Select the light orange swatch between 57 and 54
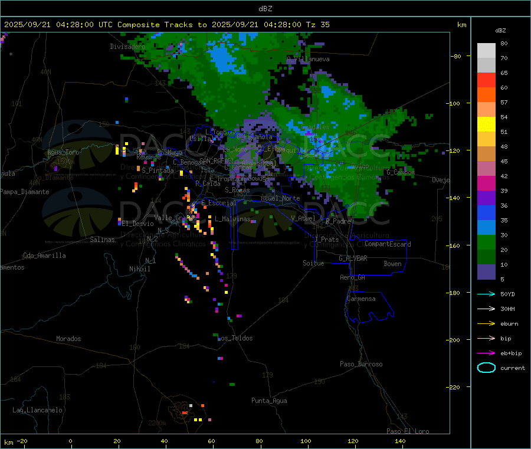Viewport: 531px width, 449px height. pyautogui.click(x=486, y=110)
